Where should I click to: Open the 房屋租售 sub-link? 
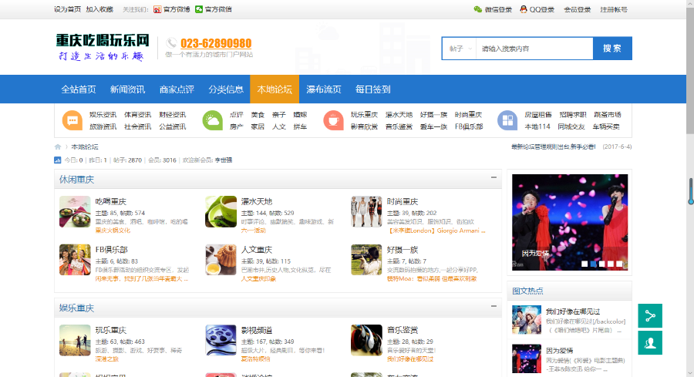click(537, 115)
